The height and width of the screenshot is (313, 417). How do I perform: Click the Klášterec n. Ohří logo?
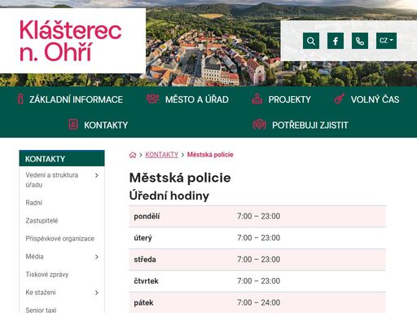(71, 41)
